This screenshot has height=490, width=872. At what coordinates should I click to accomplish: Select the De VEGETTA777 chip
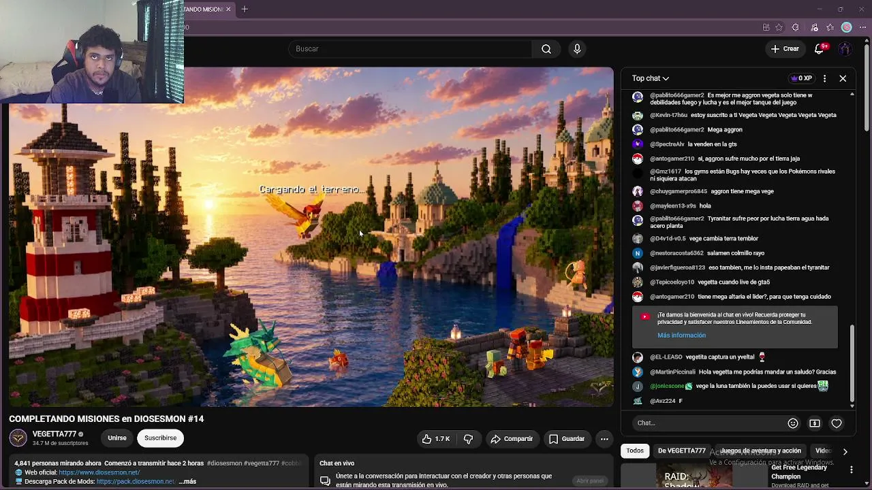coord(682,451)
